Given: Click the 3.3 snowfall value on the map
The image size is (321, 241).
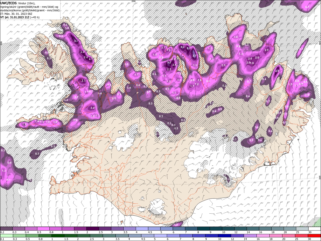Looking at the screenshot, I should pos(188,48).
